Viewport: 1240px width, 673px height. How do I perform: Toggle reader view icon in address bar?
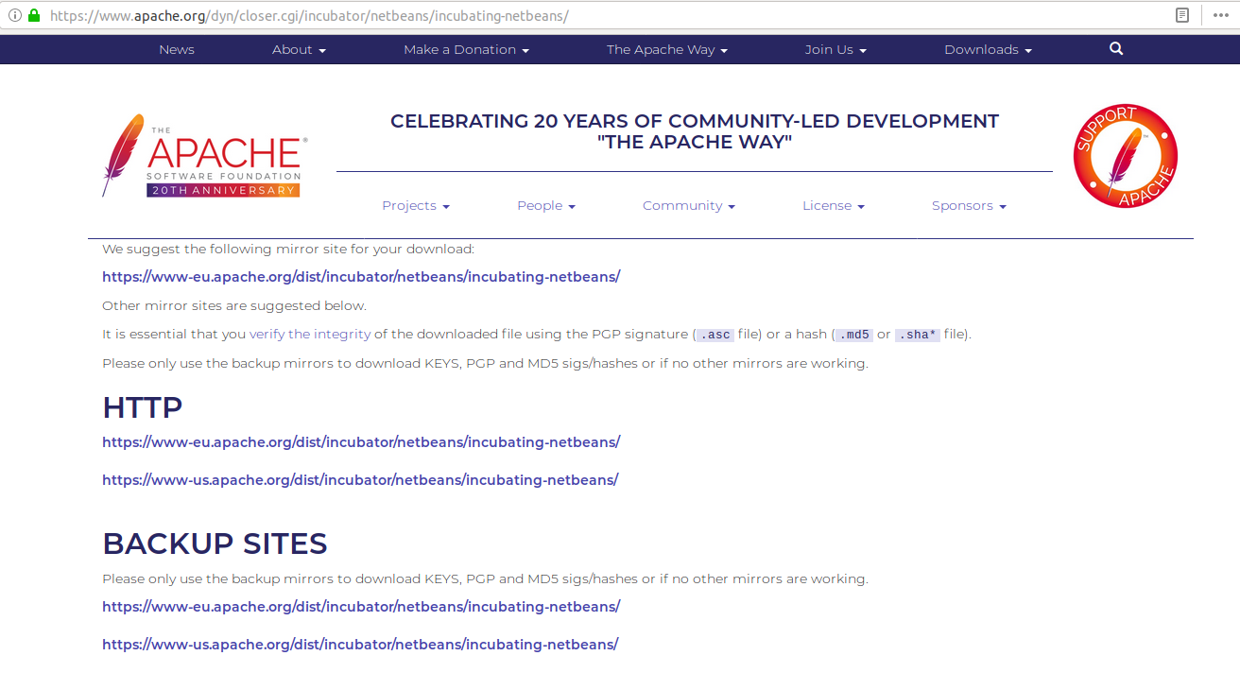pyautogui.click(x=1182, y=15)
